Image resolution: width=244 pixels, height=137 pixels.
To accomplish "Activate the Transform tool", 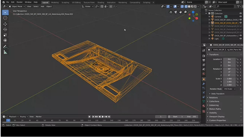I will click(x=5, y=40).
